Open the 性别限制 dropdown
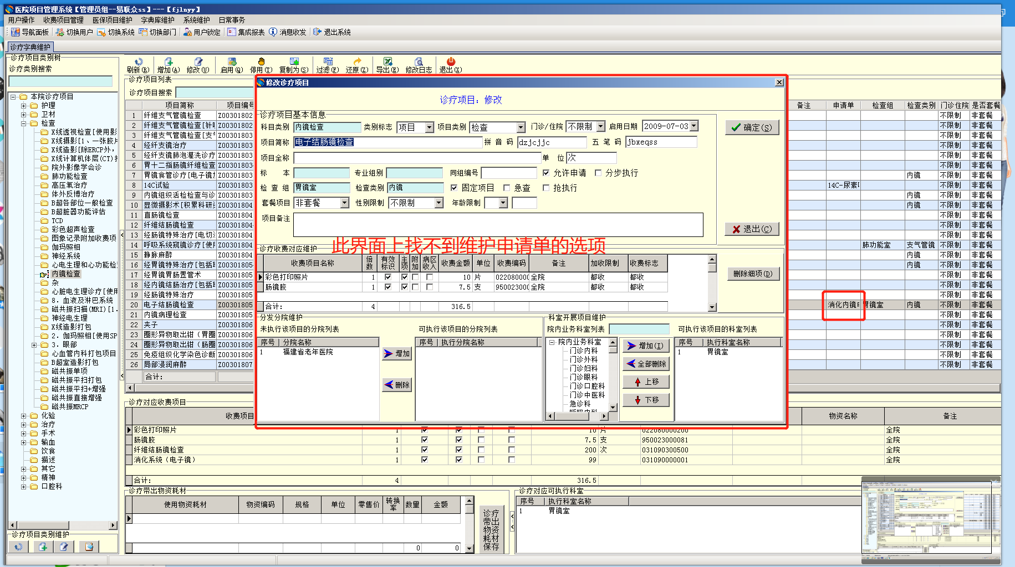1015x567 pixels. pos(438,203)
